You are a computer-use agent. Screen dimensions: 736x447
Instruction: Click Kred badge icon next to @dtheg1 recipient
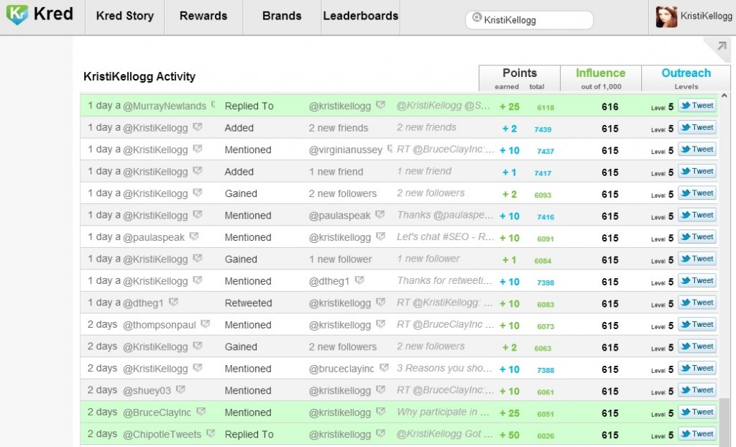click(x=359, y=280)
